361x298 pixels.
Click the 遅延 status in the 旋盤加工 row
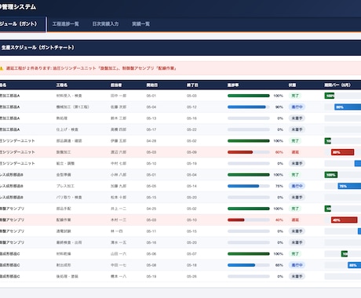[x=295, y=152]
